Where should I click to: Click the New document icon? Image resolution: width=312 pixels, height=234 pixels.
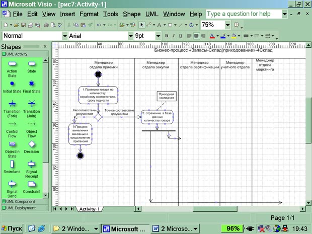pyautogui.click(x=6, y=25)
